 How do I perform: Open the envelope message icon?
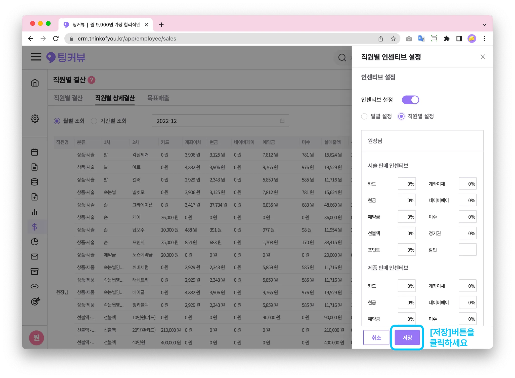point(35,256)
